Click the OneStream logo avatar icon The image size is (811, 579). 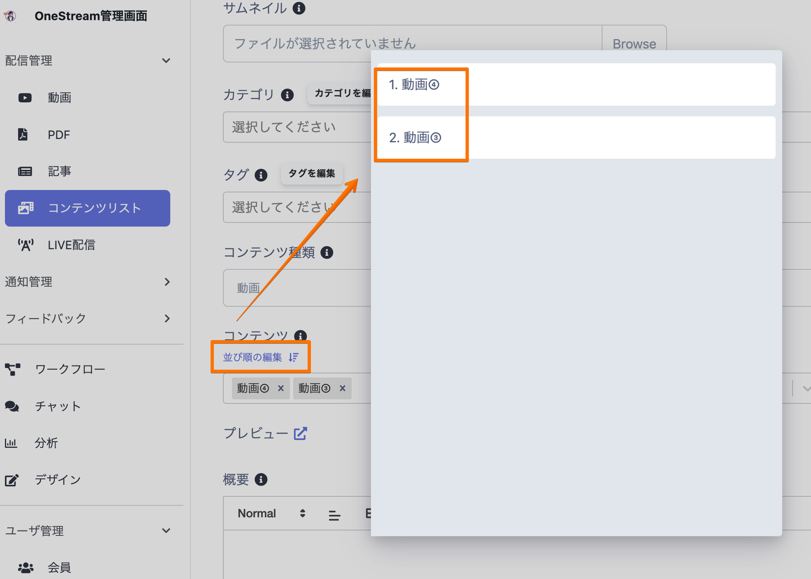(10, 16)
